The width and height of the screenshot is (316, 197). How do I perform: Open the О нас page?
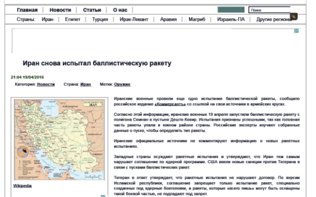click(x=120, y=10)
